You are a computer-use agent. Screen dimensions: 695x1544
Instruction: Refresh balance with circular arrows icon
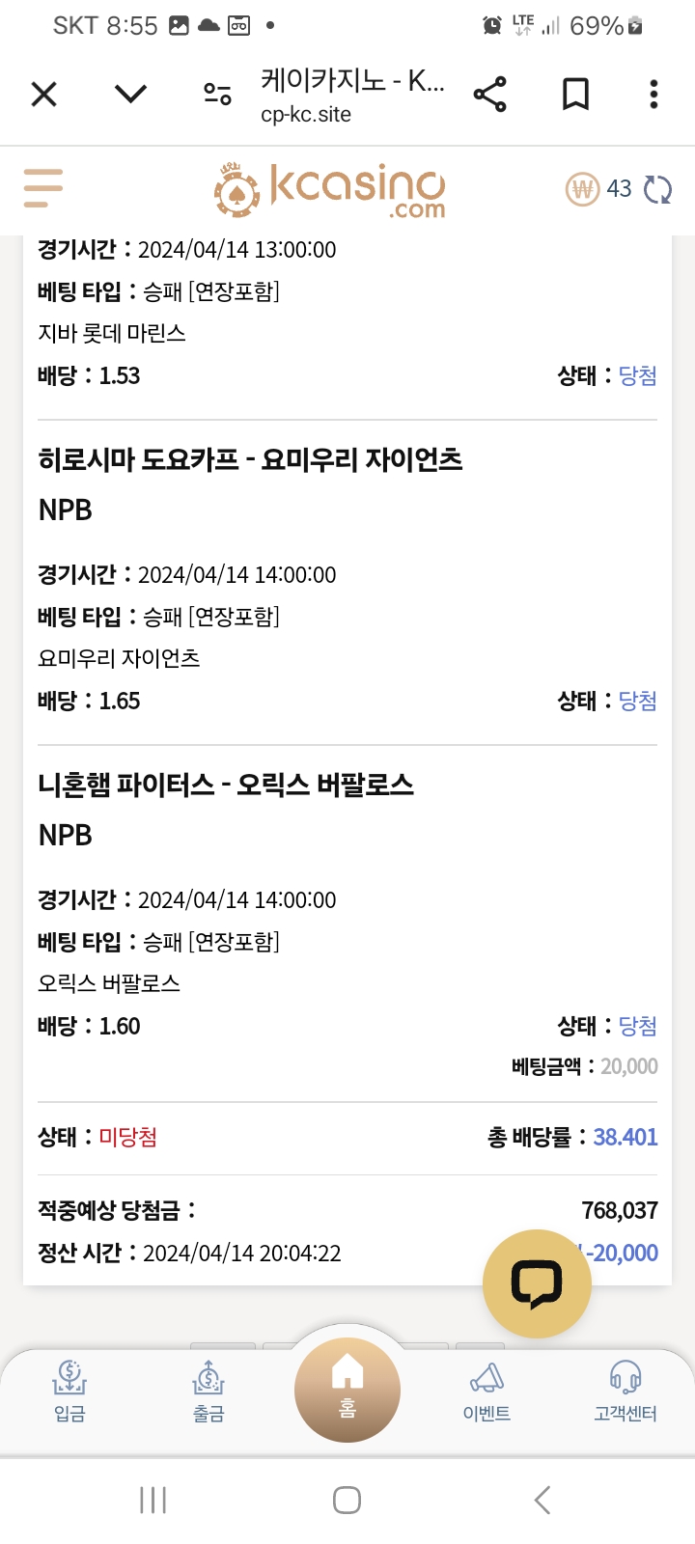(x=657, y=189)
